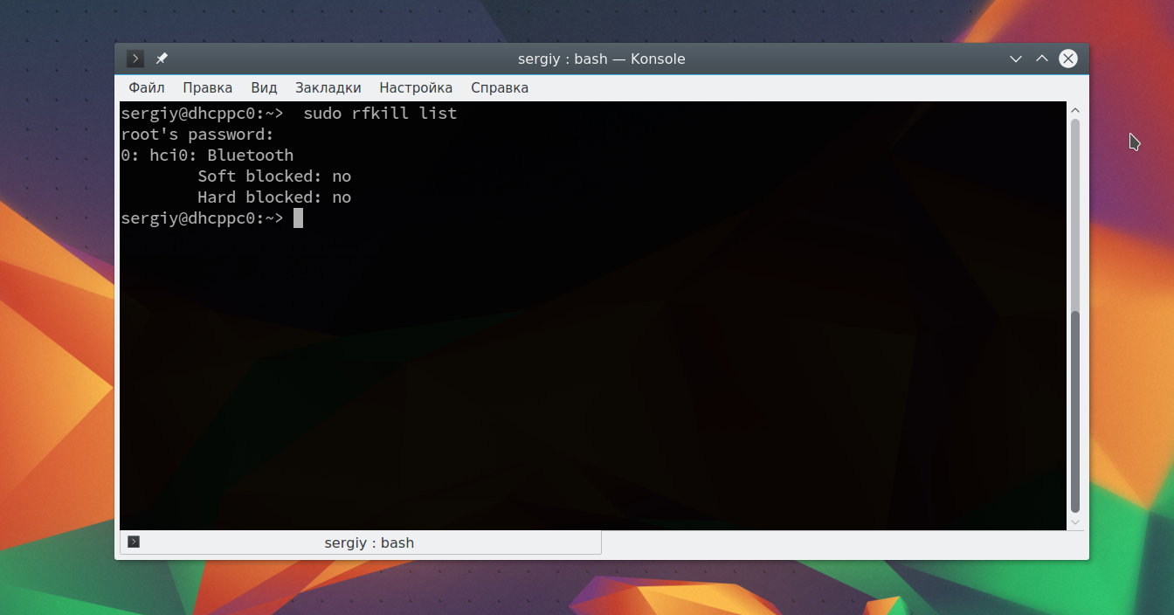
Task: Click the window maximize chevron icon
Action: click(x=1041, y=59)
